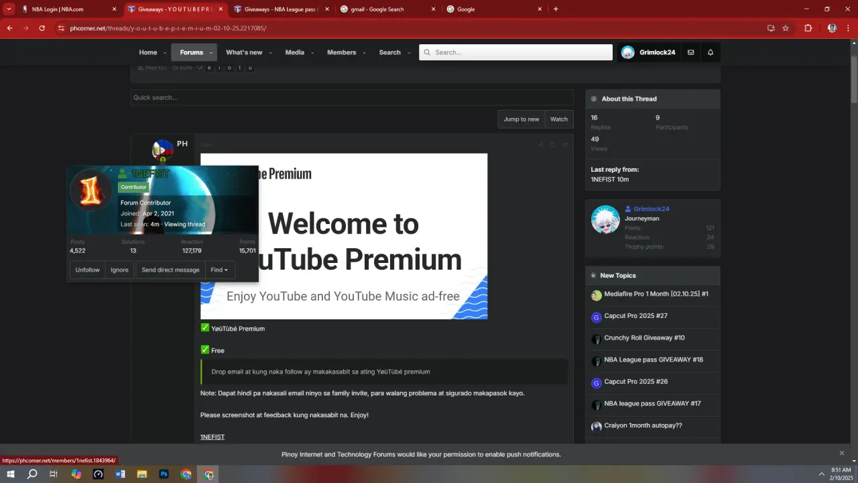Click the Jump to new button
The image size is (858, 483).
pyautogui.click(x=522, y=119)
